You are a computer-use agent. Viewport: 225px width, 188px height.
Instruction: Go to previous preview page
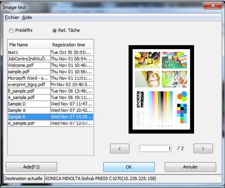(x=120, y=148)
